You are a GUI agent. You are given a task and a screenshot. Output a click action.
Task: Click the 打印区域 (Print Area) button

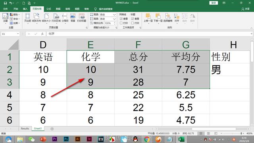tap(56, 18)
